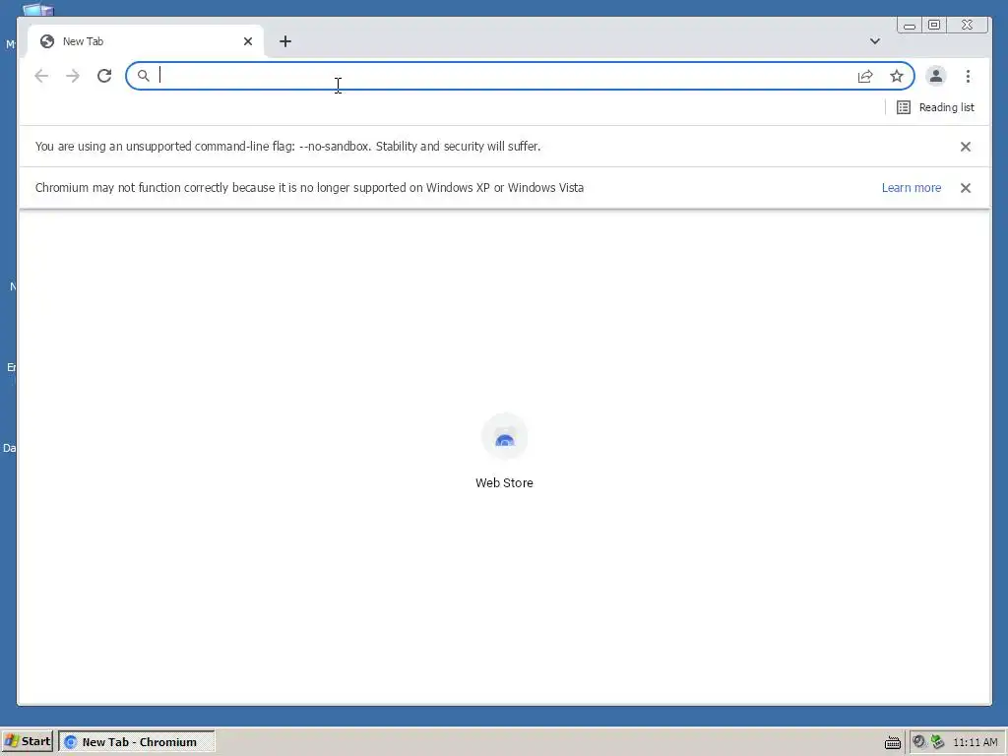Click the round tray icon beside the keyboard
1008x756 pixels.
click(919, 741)
